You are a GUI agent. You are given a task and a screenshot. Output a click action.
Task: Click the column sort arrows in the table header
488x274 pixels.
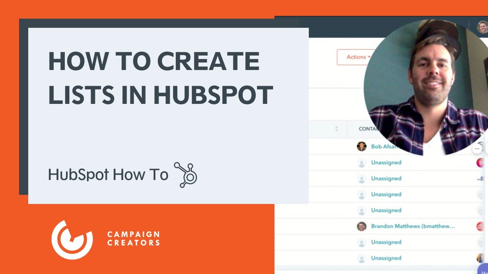(337, 129)
